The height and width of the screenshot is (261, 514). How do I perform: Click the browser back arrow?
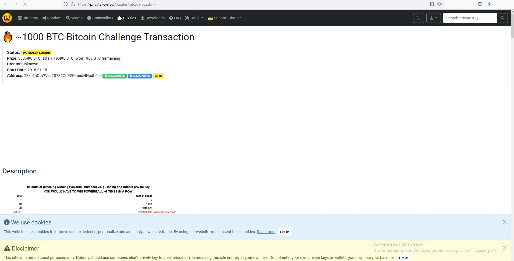click(6, 4)
